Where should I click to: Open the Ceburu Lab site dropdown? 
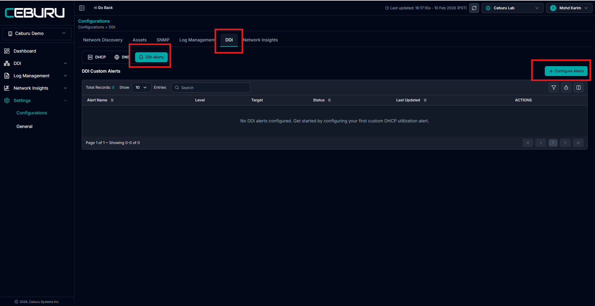click(x=513, y=8)
